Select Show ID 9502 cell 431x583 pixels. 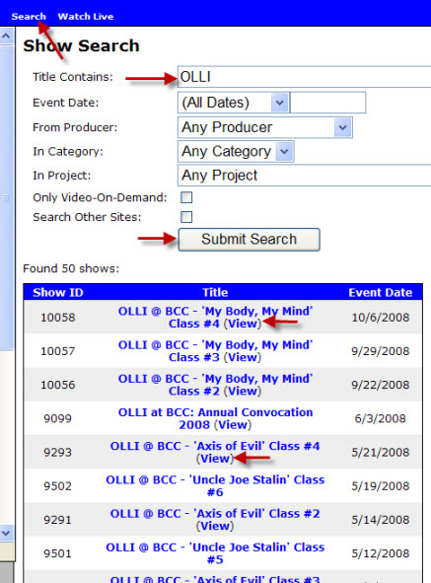coord(57,486)
